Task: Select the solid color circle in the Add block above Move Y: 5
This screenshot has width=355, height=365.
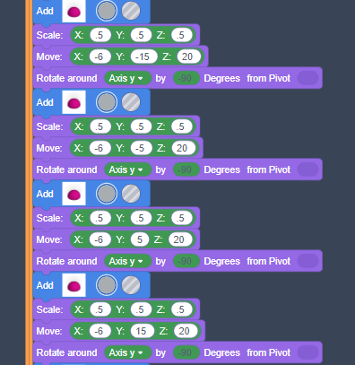Action: click(107, 194)
